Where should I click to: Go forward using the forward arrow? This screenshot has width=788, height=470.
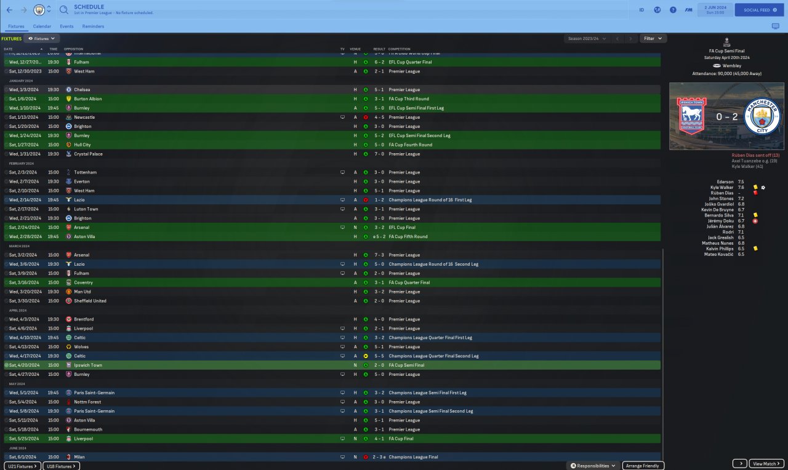point(23,10)
